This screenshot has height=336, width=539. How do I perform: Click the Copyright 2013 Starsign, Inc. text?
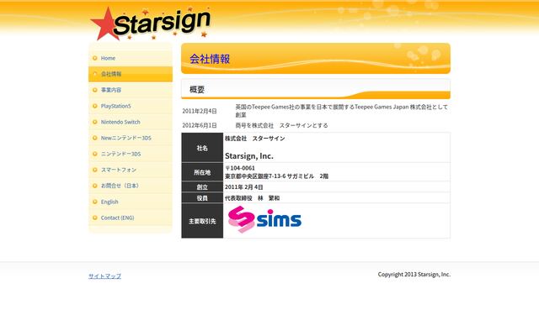(414, 275)
